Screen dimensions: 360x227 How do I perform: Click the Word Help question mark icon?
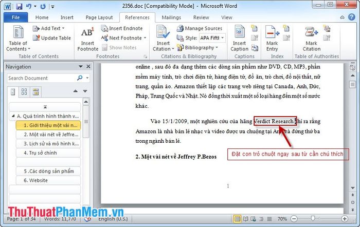pos(351,17)
